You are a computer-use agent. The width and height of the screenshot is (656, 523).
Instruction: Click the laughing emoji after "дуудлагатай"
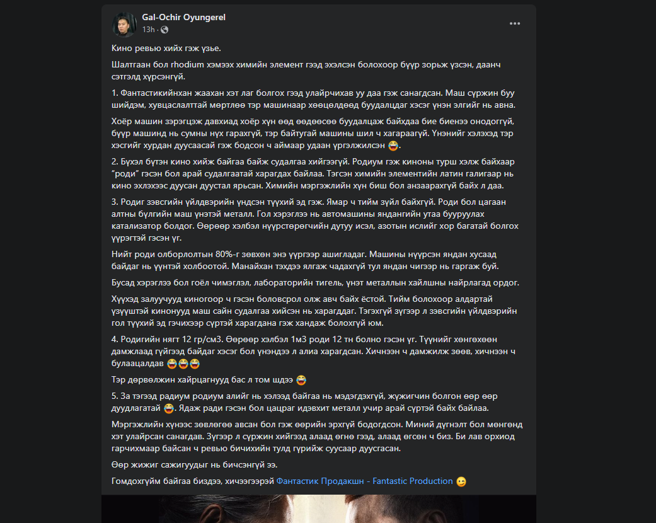(x=169, y=408)
